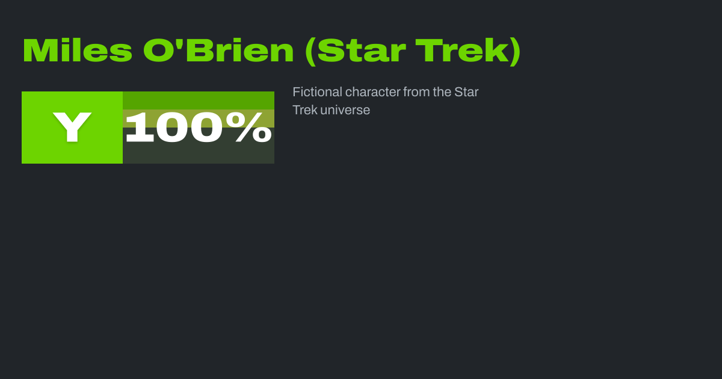Click the dark green top strip of the bar

pos(199,100)
